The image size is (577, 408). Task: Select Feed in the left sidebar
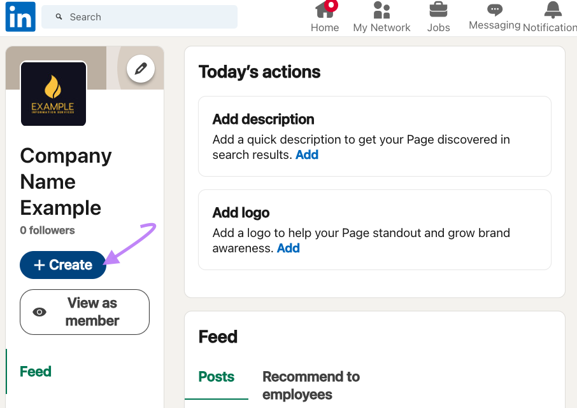click(x=36, y=372)
